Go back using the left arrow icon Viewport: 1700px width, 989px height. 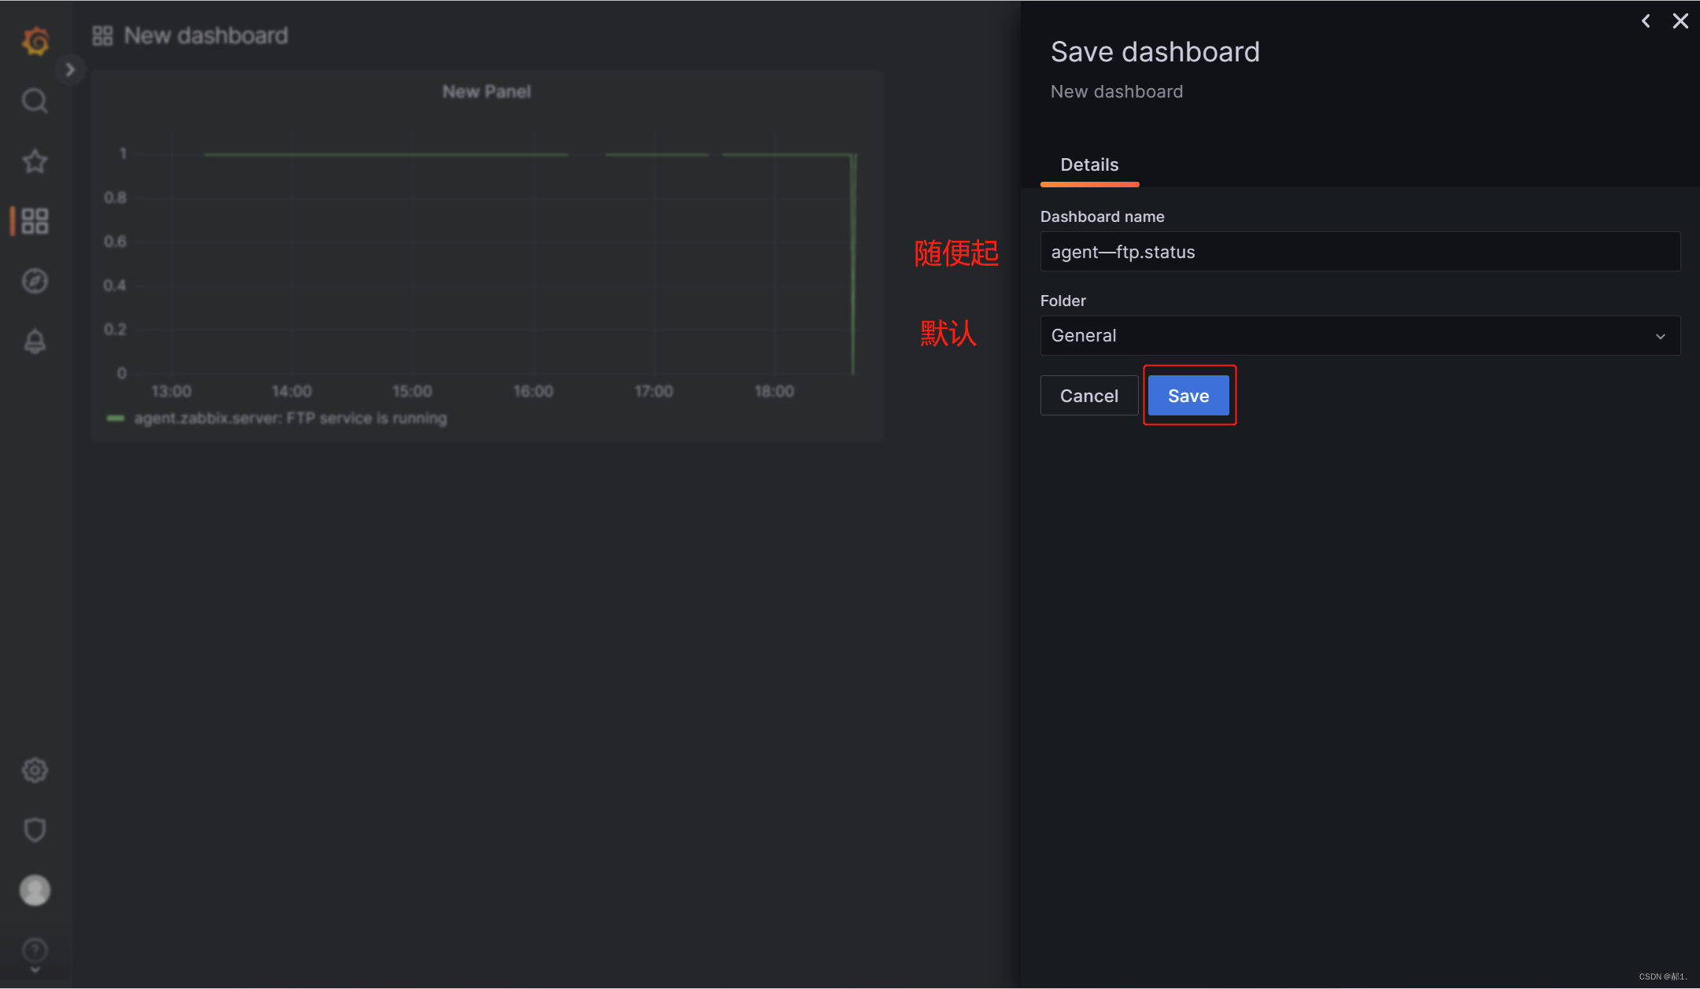pos(1646,21)
